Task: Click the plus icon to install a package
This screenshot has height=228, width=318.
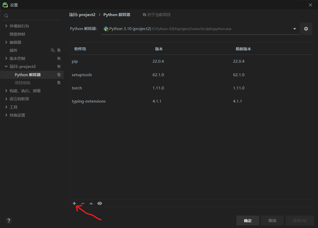Action: click(x=74, y=203)
